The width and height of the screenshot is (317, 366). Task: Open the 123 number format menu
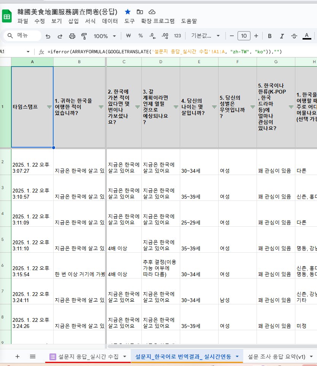point(177,36)
